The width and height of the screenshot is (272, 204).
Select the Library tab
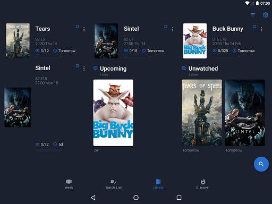(x=158, y=184)
